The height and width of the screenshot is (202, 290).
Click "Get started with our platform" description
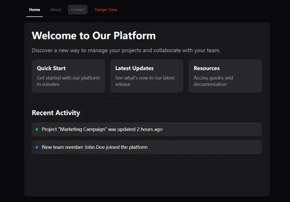[x=68, y=81]
